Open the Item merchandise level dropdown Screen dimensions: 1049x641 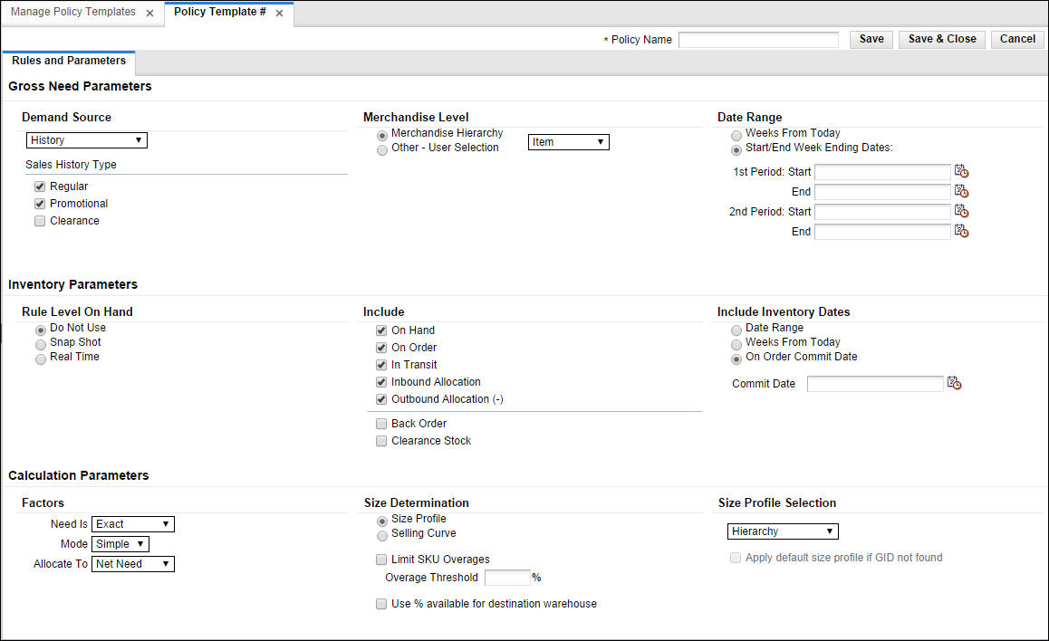[568, 141]
